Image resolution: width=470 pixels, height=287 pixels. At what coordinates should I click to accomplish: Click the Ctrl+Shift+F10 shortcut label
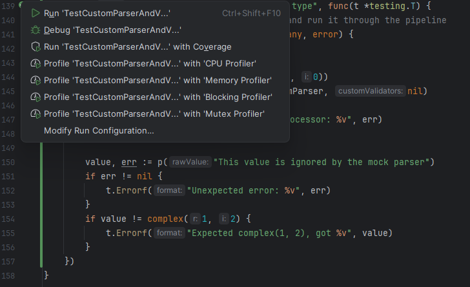[251, 13]
